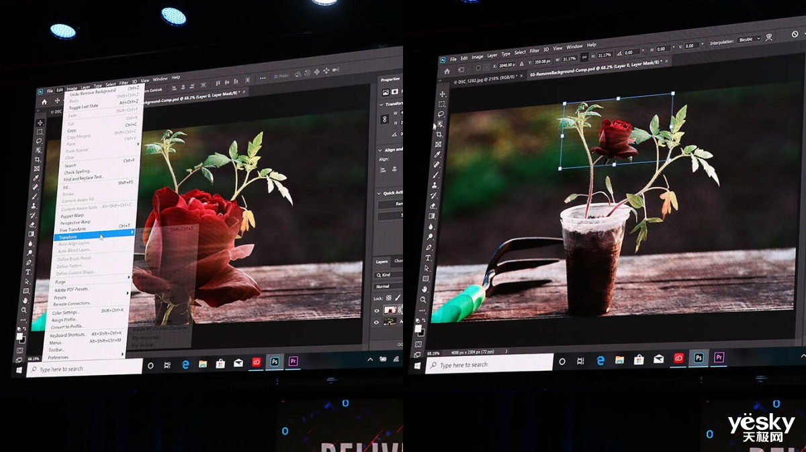Select the Lasso tool on the right screen

click(441, 114)
